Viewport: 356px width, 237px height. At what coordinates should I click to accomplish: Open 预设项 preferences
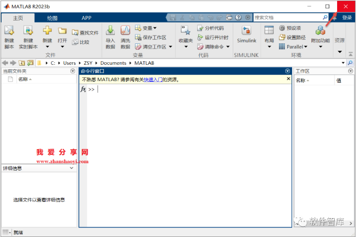pyautogui.click(x=290, y=28)
